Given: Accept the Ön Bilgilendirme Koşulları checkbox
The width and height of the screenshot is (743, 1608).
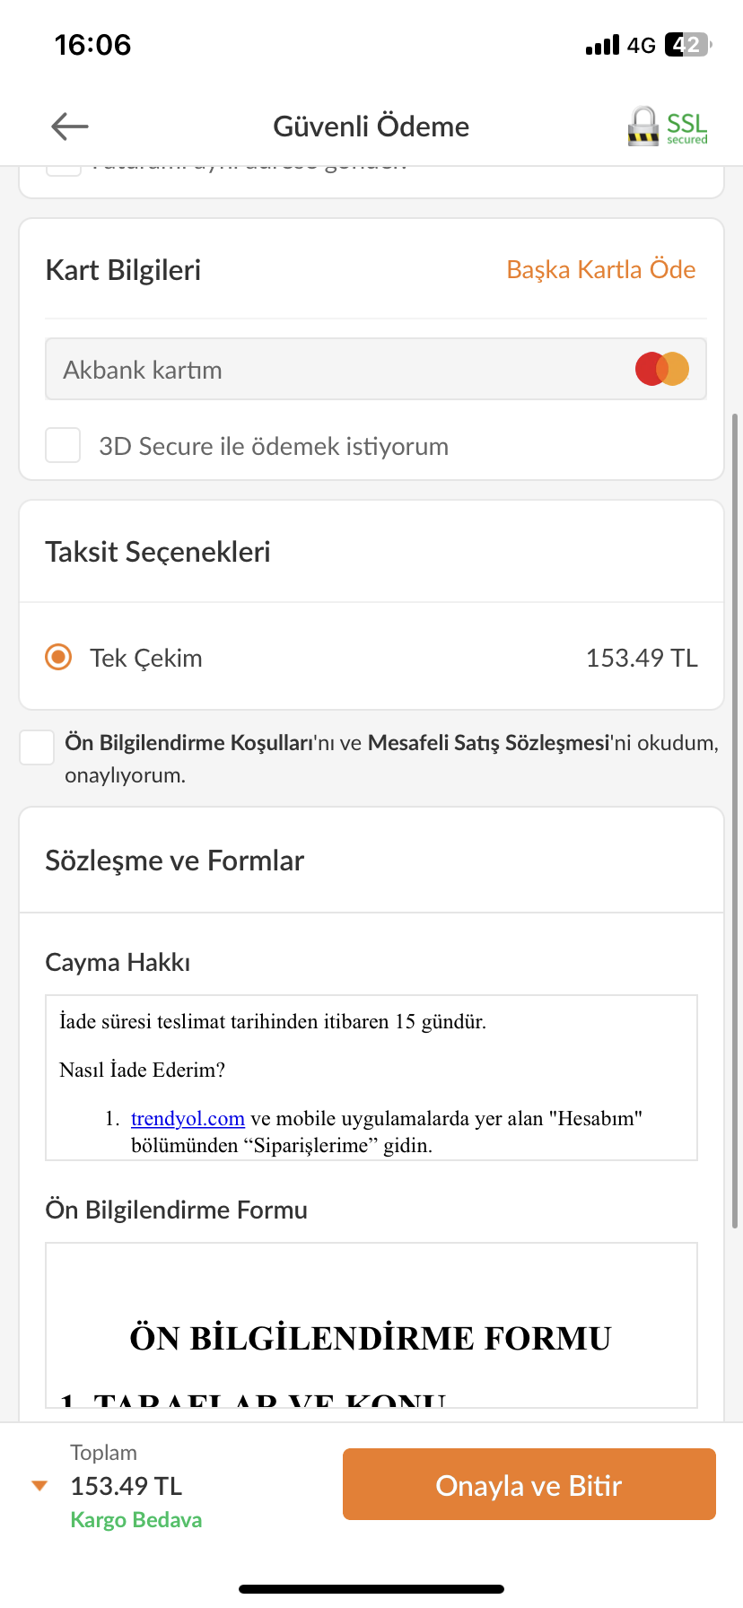Looking at the screenshot, I should (x=37, y=747).
